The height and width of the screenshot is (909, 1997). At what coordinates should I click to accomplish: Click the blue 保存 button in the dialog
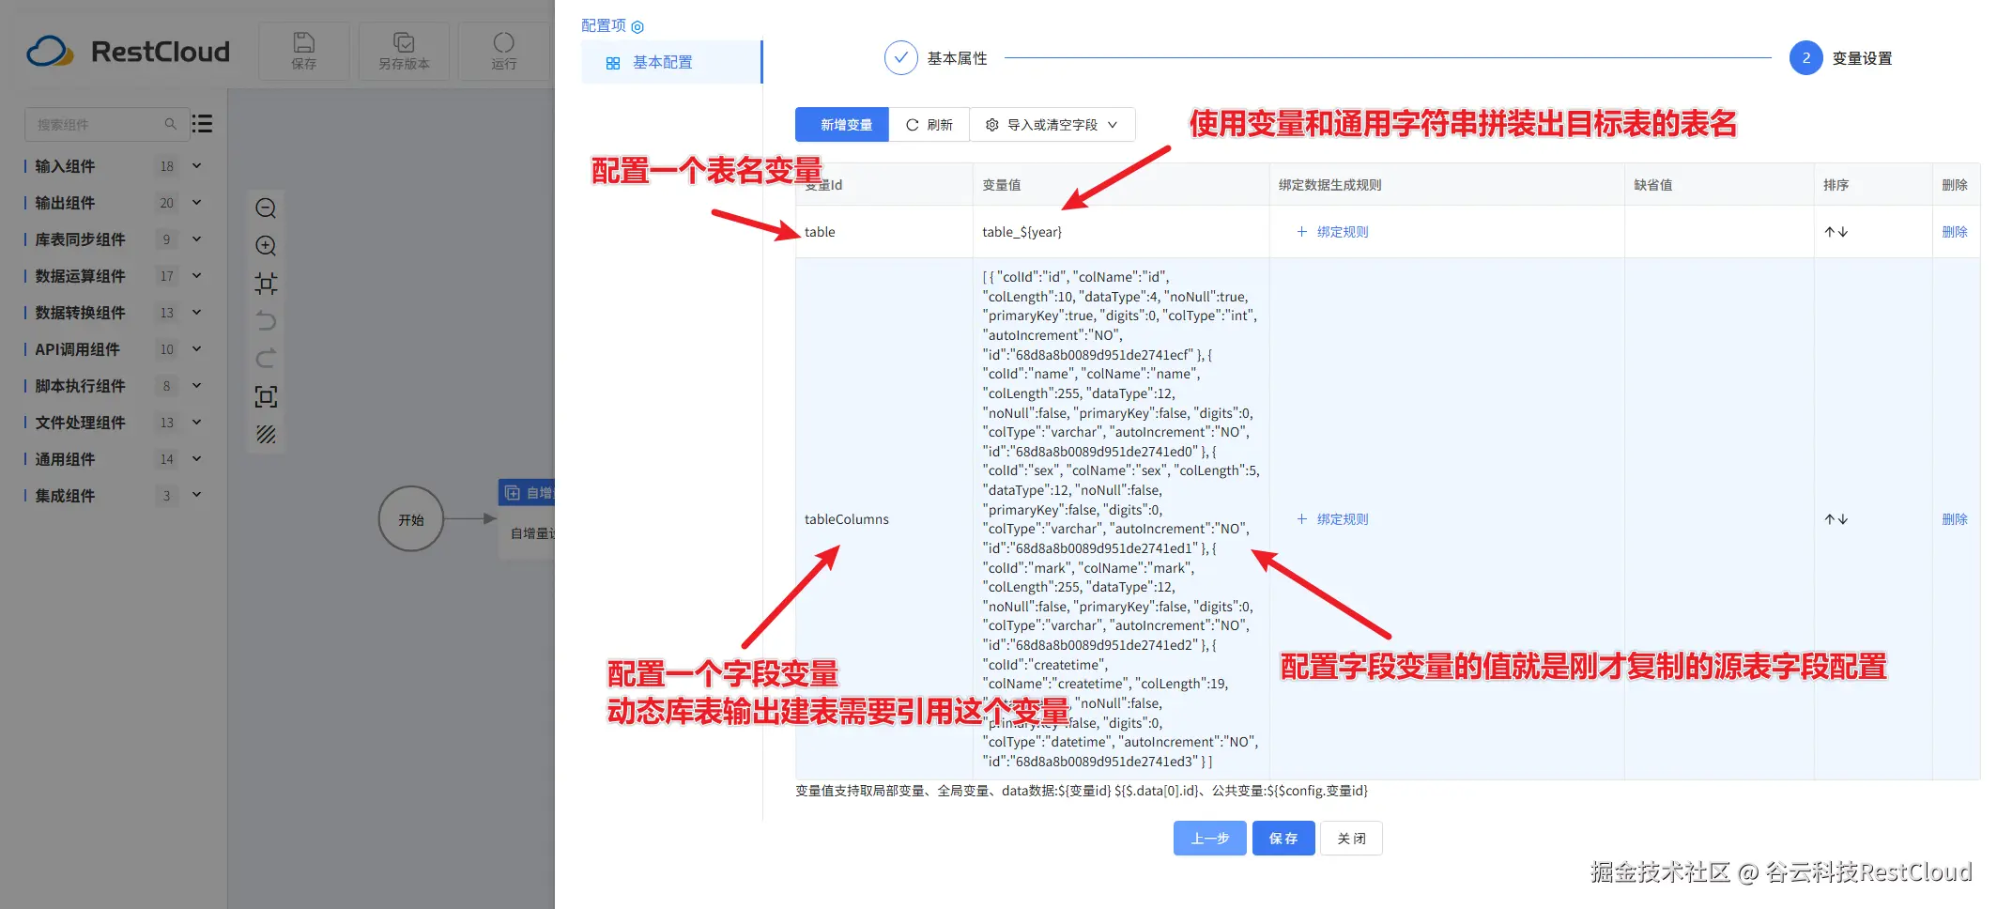point(1283,839)
